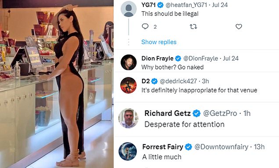The image size is (279, 168).
Task: Open the @Downtownfairy handle link
Action: click(x=221, y=147)
